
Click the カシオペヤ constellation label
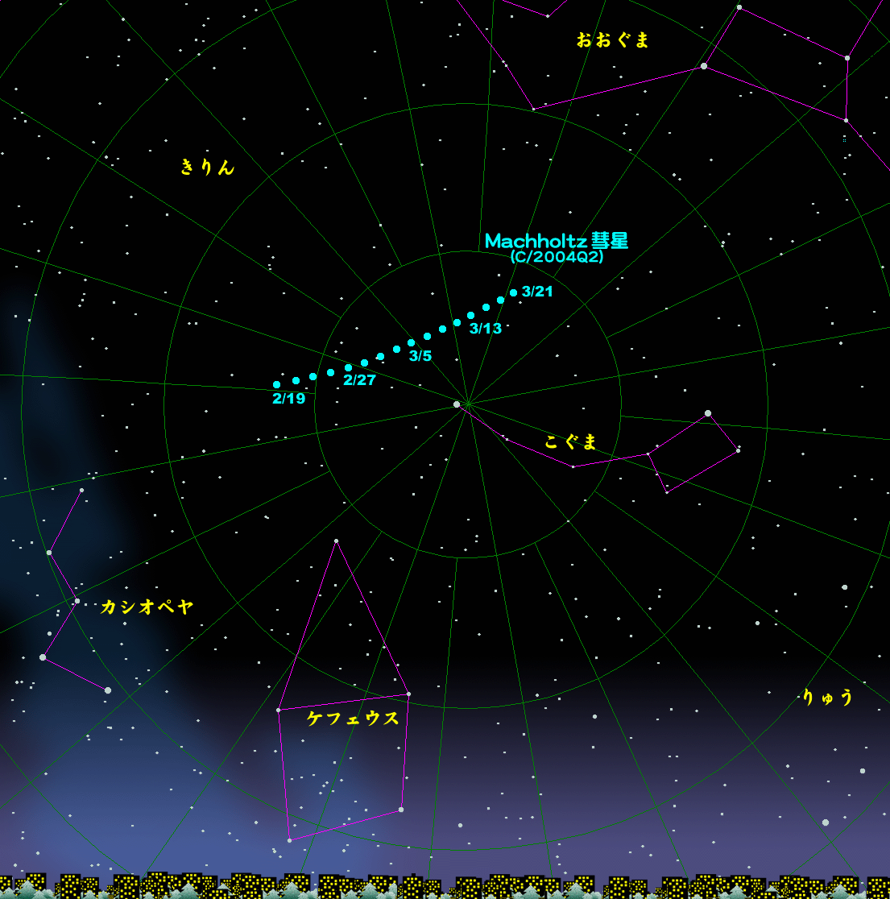[x=147, y=607]
